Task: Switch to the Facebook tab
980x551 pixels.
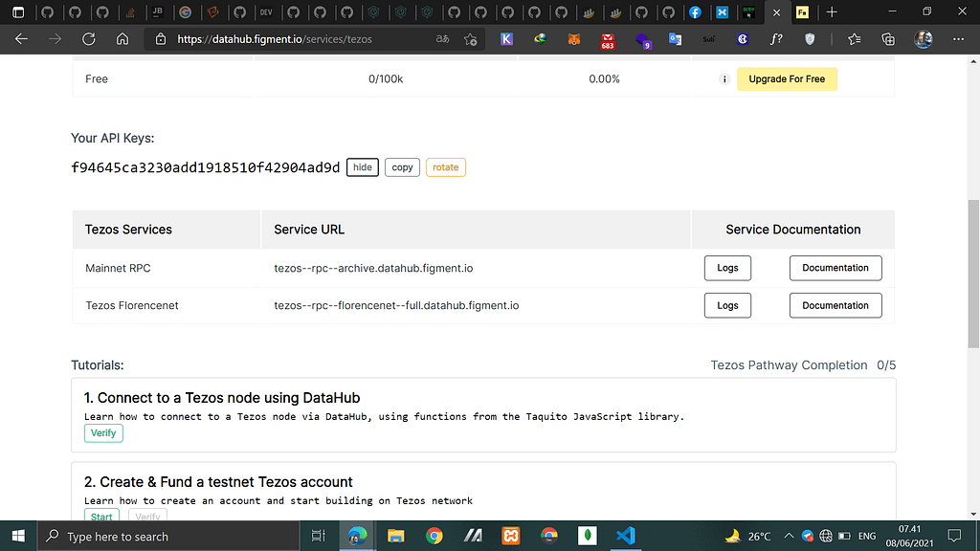Action: 695,11
